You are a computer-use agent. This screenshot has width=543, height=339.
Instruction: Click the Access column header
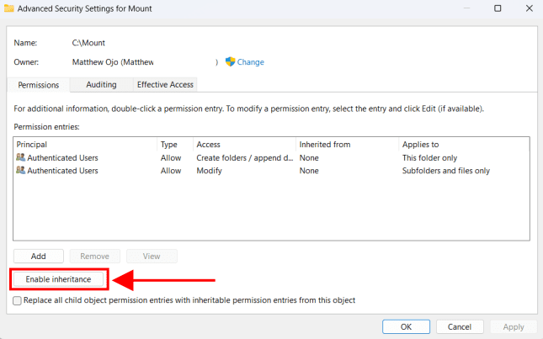pyautogui.click(x=242, y=145)
